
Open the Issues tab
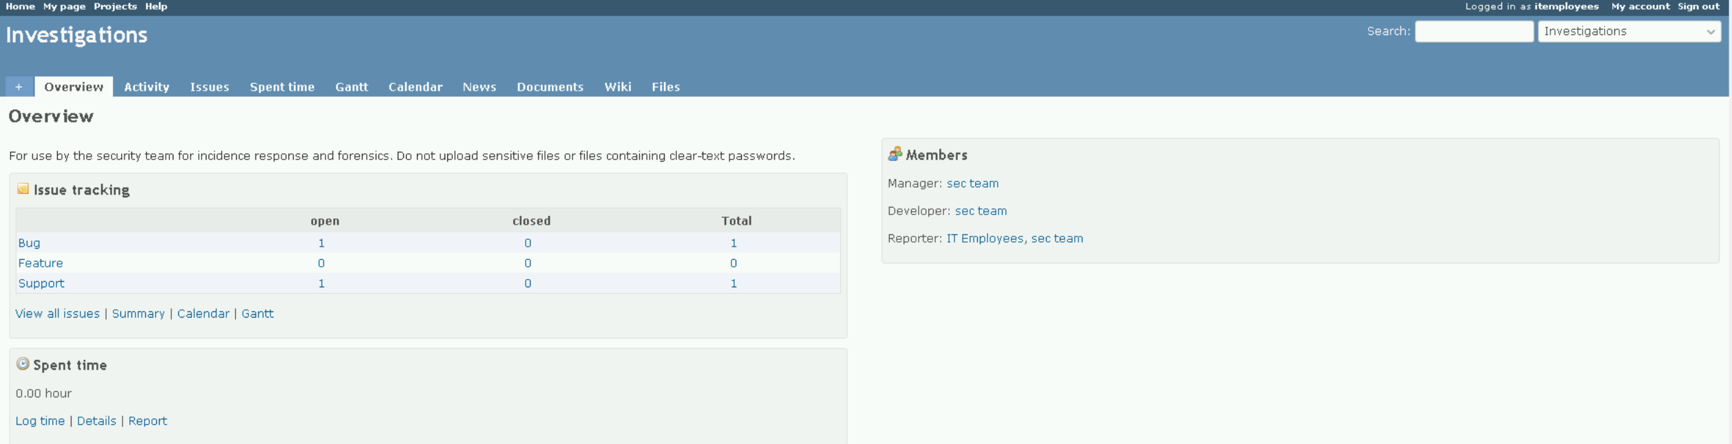209,87
